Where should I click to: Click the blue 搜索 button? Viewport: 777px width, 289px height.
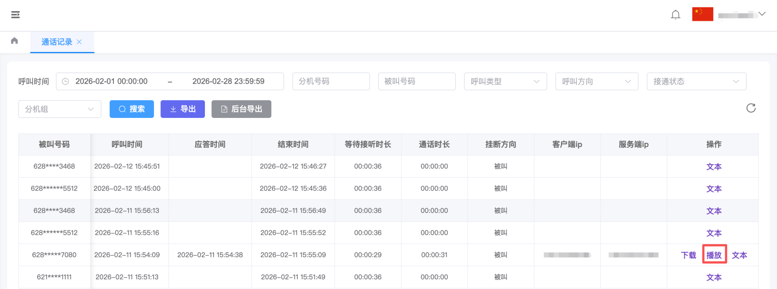pos(131,109)
